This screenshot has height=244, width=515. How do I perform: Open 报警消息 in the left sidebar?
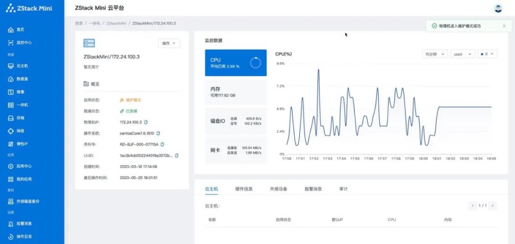pos(20,223)
